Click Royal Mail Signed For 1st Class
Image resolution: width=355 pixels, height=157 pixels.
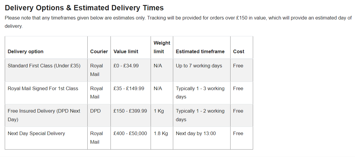(x=43, y=88)
